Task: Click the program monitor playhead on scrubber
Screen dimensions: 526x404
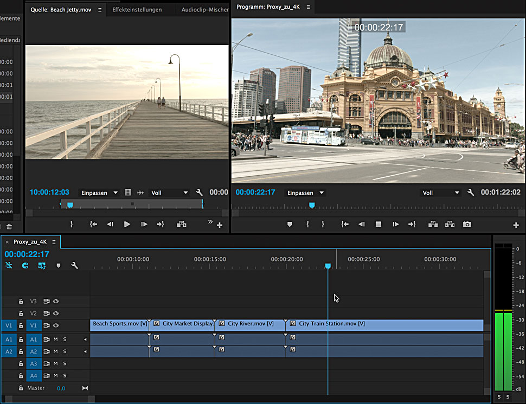Action: tap(312, 205)
